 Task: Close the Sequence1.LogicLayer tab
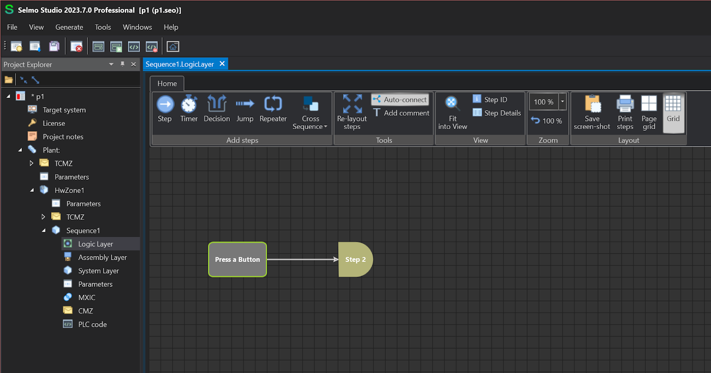(x=222, y=64)
